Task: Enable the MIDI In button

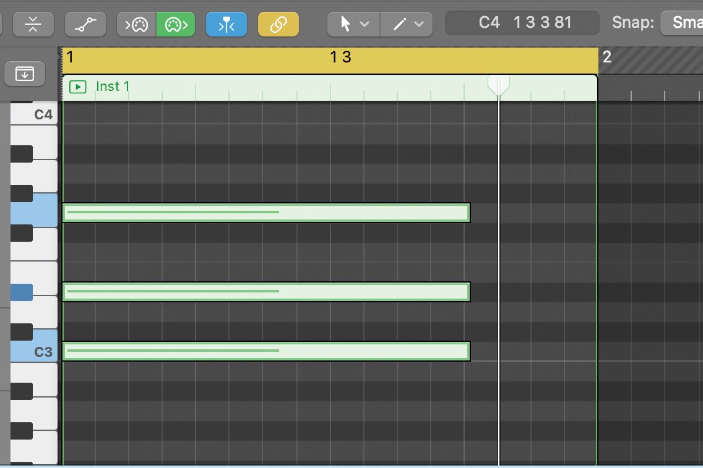Action: coord(136,24)
